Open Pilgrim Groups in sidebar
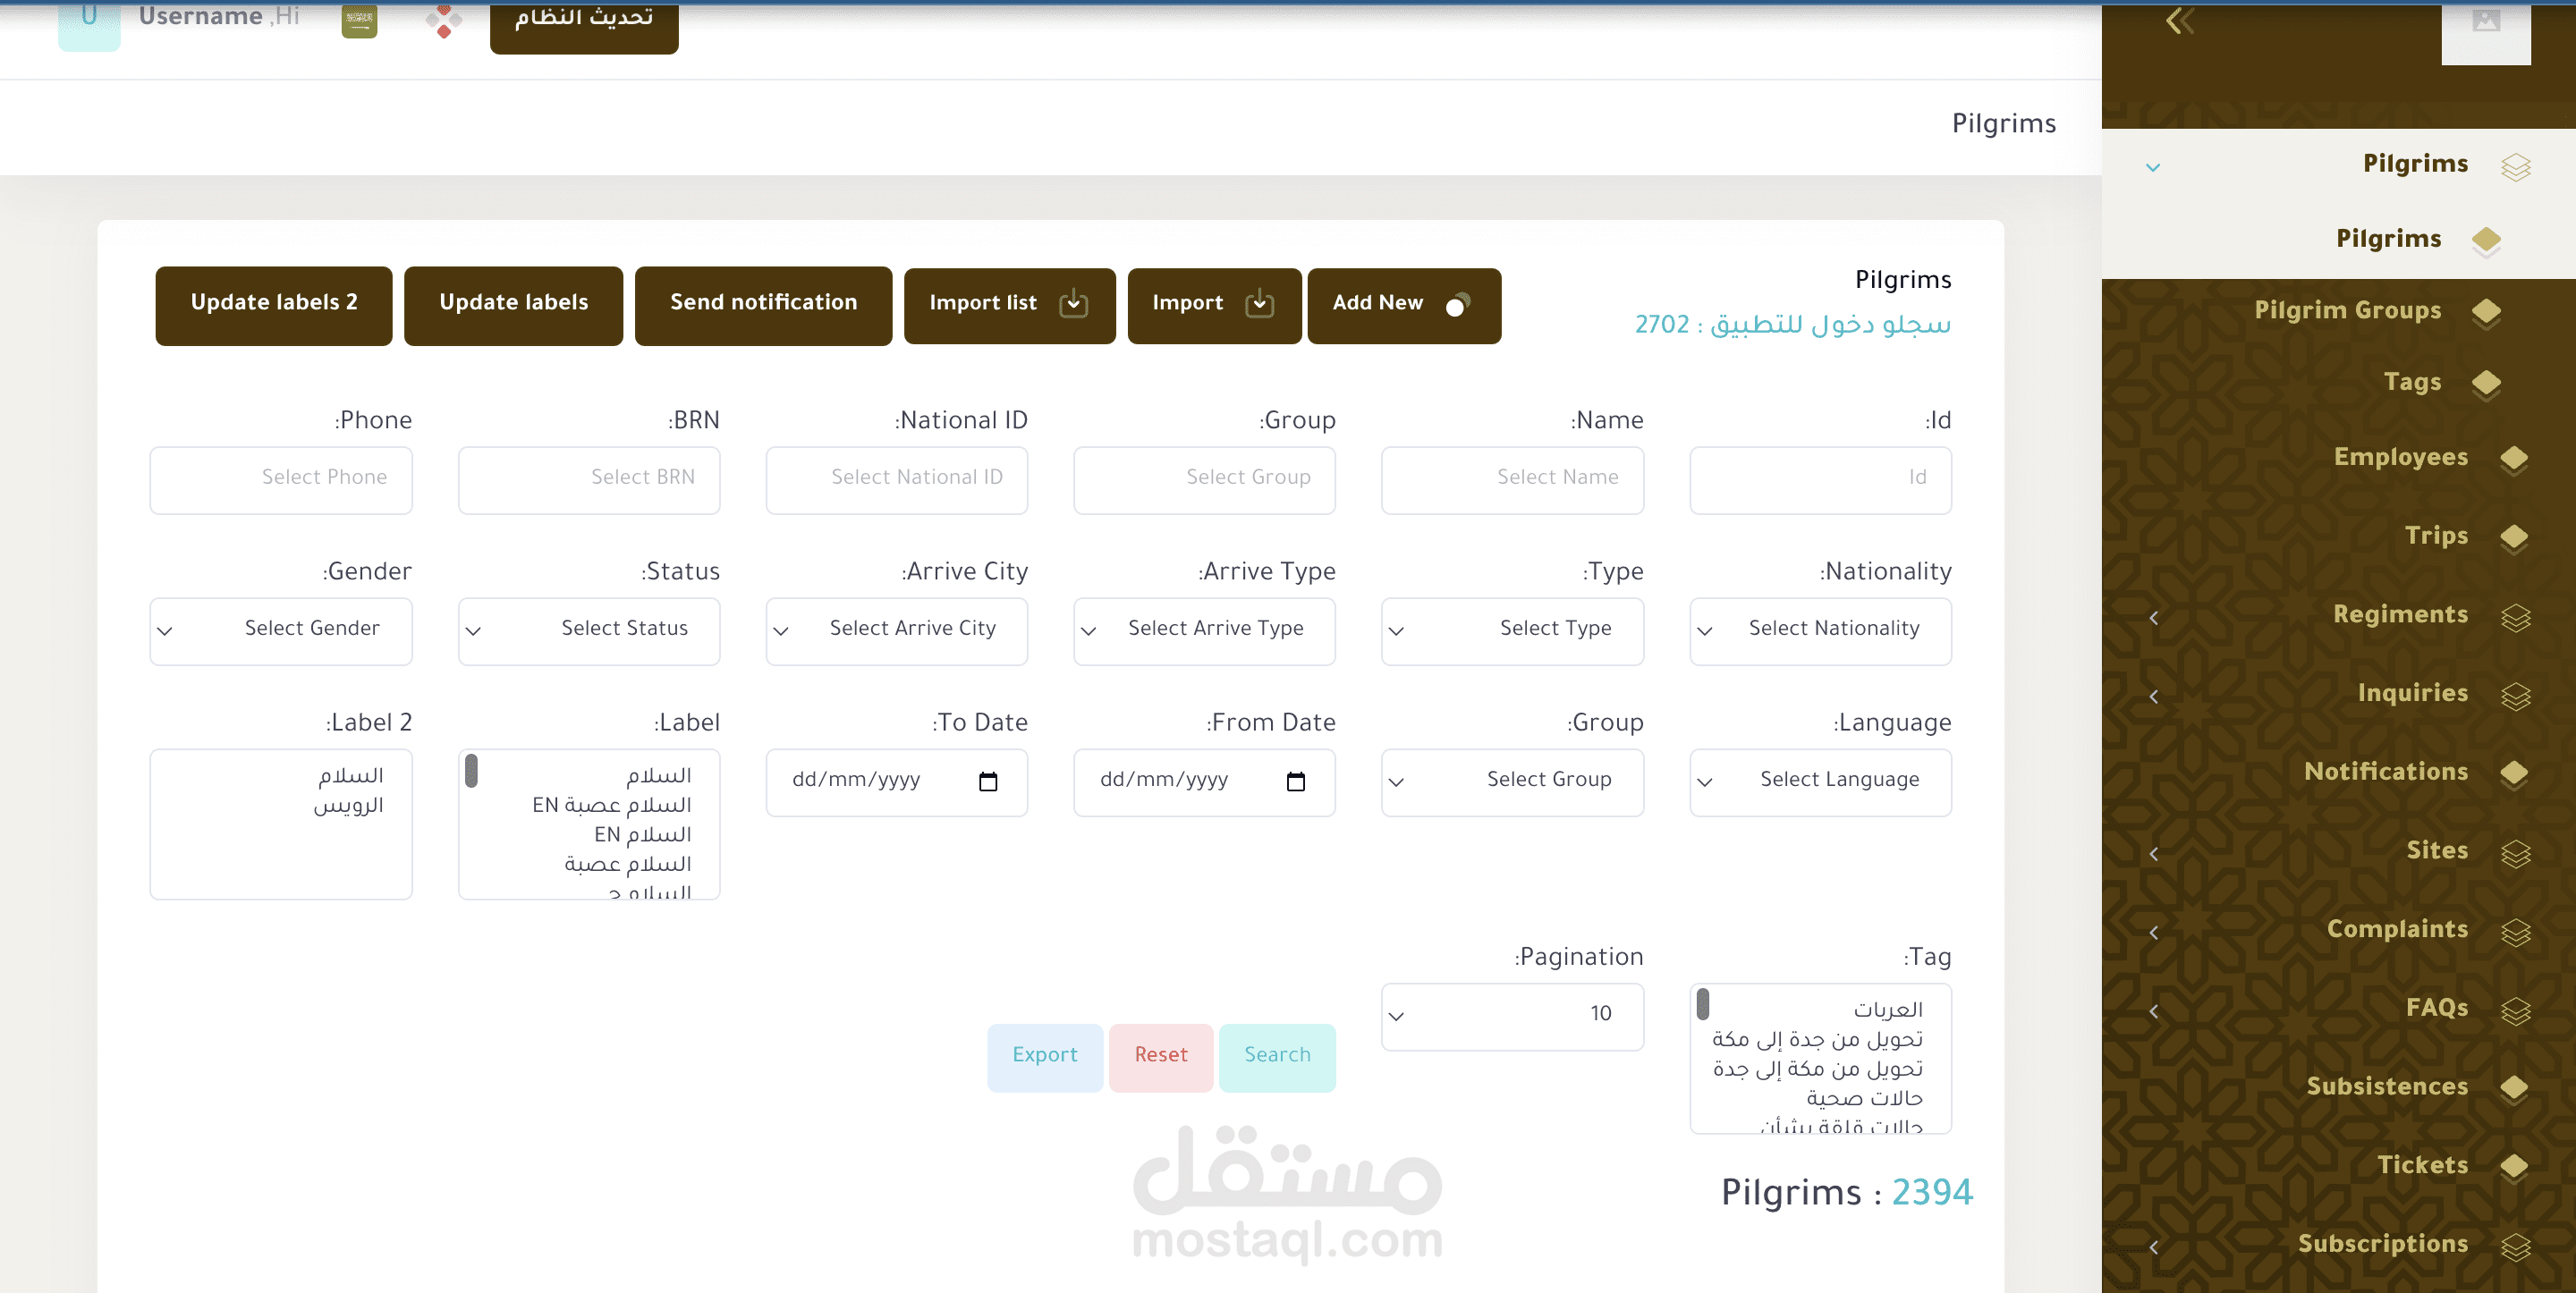This screenshot has width=2576, height=1293. 2346,311
